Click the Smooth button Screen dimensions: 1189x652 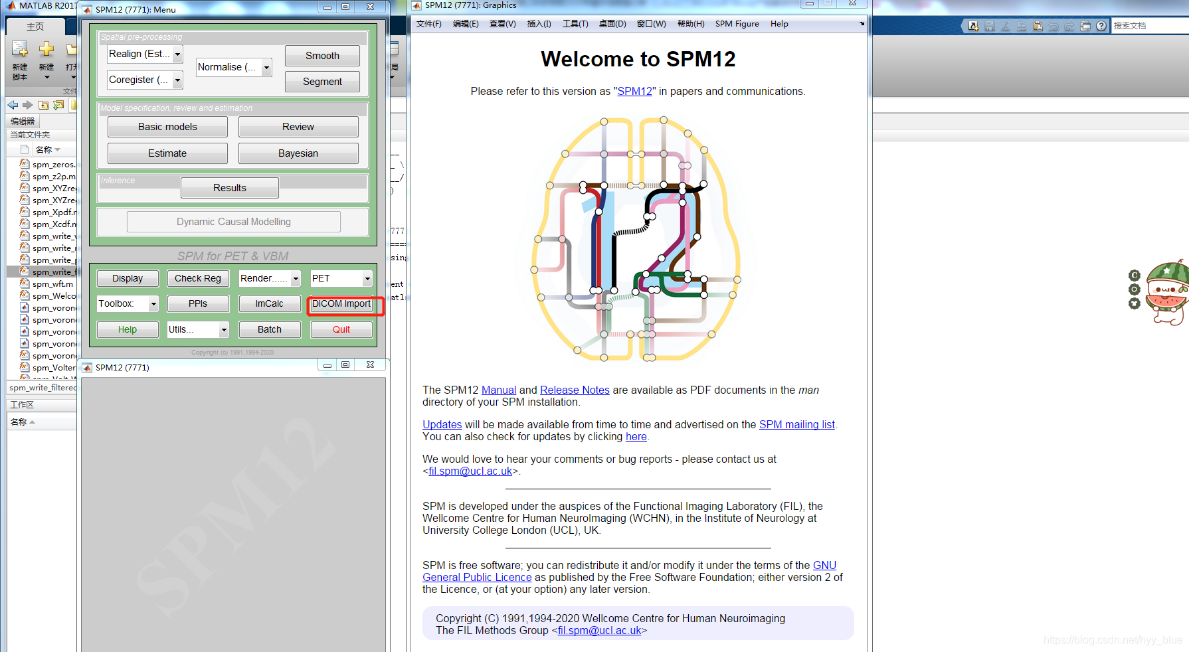(322, 56)
